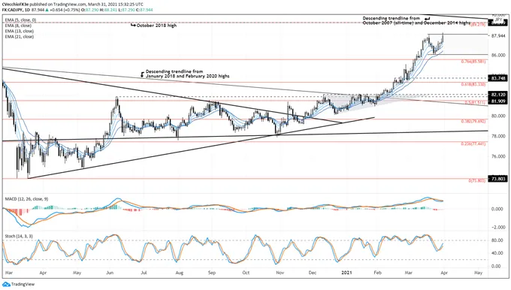Click the Stoch (14, 3, 3) legend
The height and width of the screenshot is (290, 511).
click(x=19, y=236)
